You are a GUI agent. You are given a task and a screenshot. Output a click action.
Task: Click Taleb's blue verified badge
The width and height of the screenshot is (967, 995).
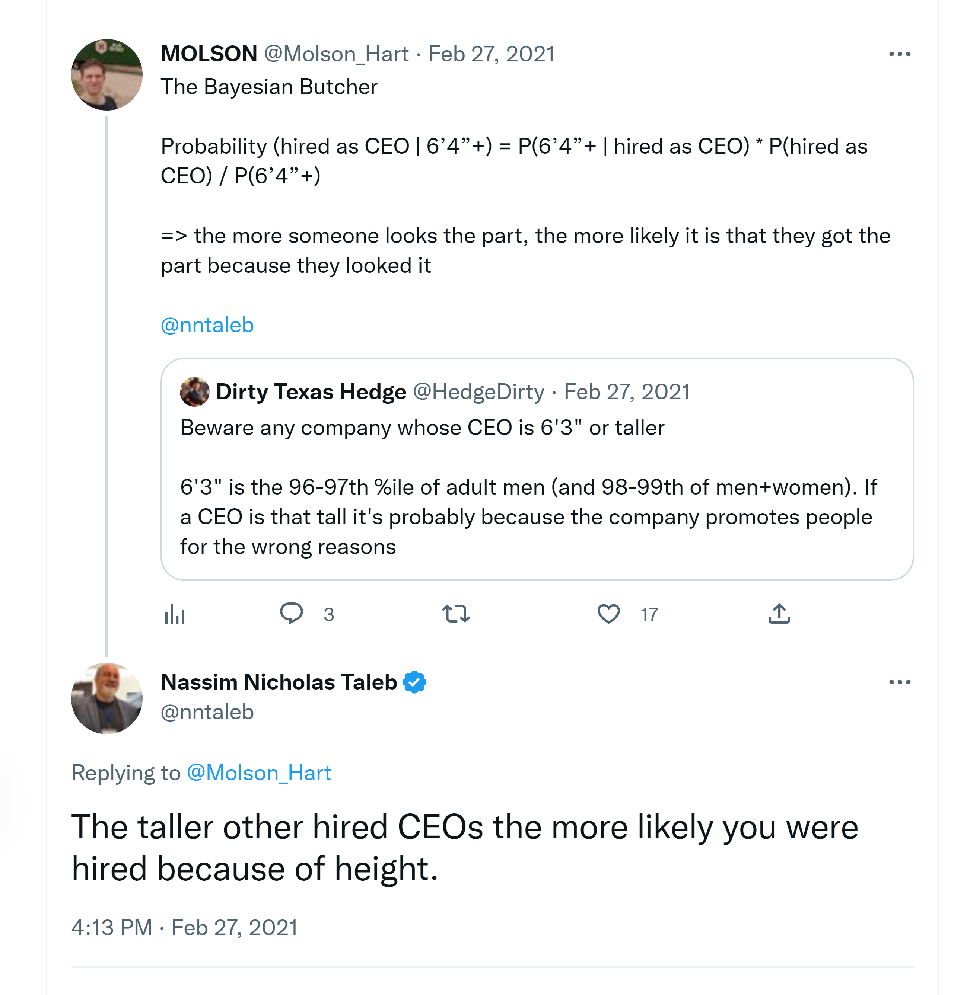pos(414,682)
